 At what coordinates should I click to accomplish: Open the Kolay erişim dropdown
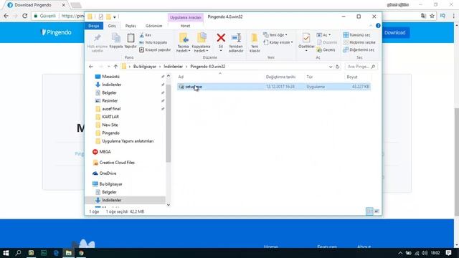tap(278, 42)
